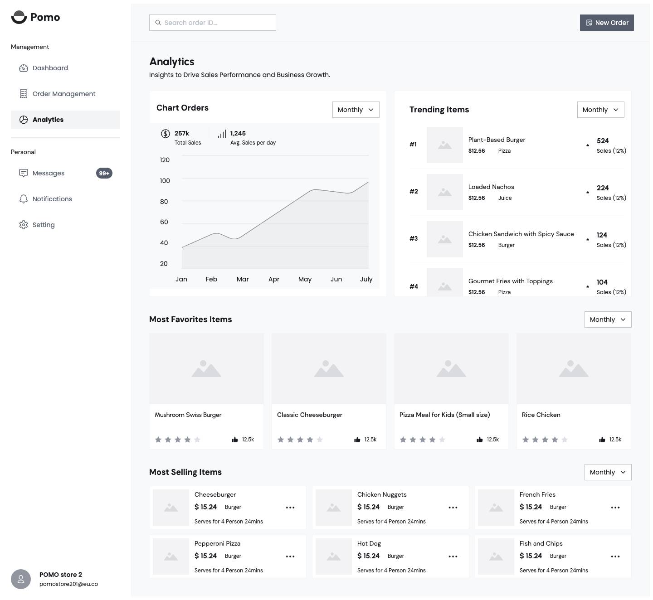Click the Notifications bell icon

coord(24,199)
